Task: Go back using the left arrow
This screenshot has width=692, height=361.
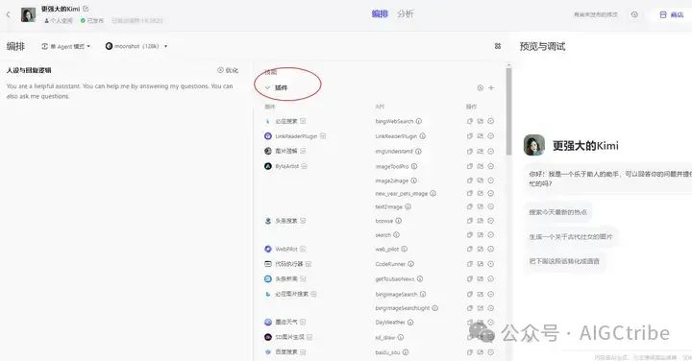Action: point(8,14)
